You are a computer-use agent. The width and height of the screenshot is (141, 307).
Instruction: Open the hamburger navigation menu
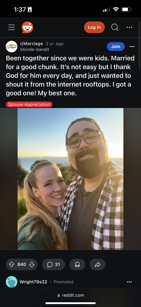tap(12, 27)
